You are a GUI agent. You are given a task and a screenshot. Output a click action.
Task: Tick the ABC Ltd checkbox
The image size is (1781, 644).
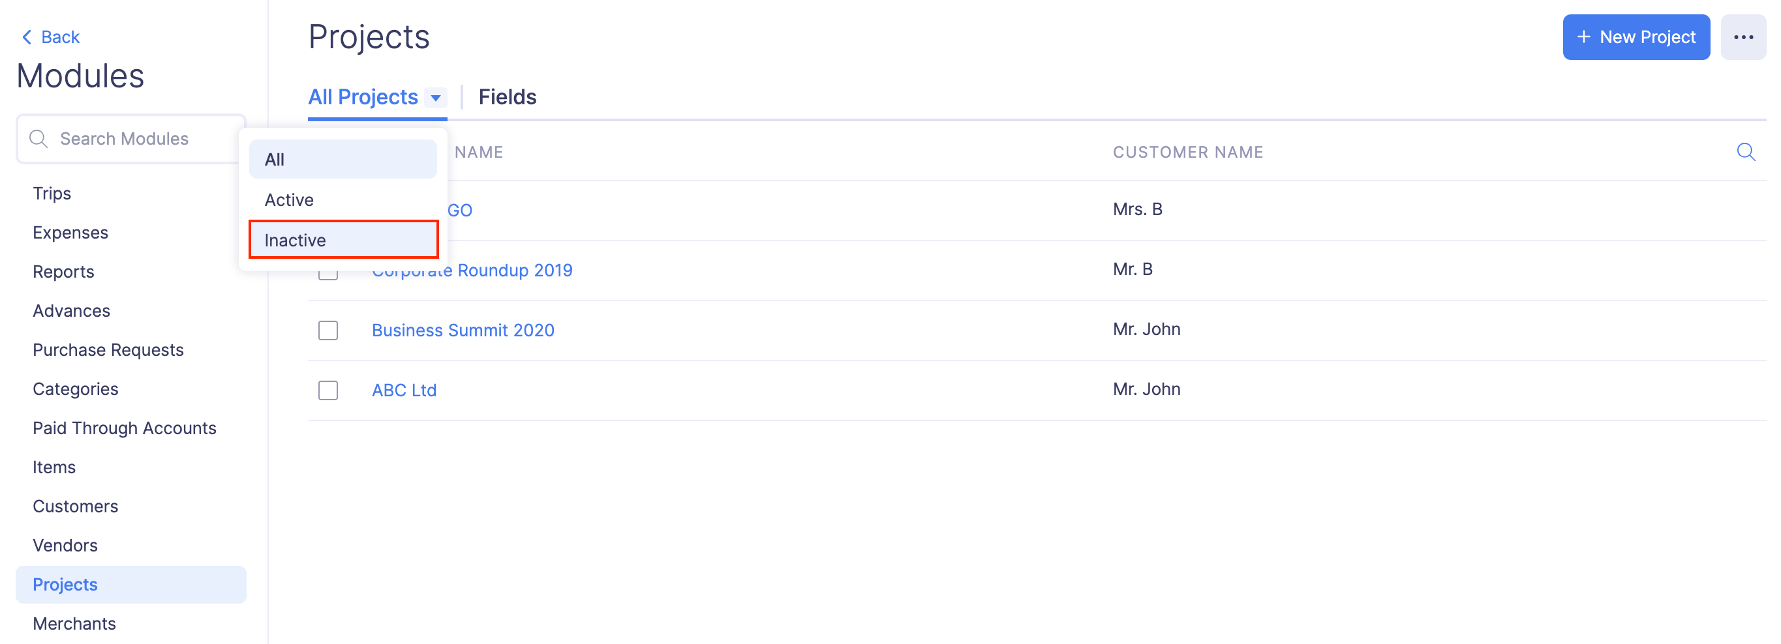tap(328, 390)
